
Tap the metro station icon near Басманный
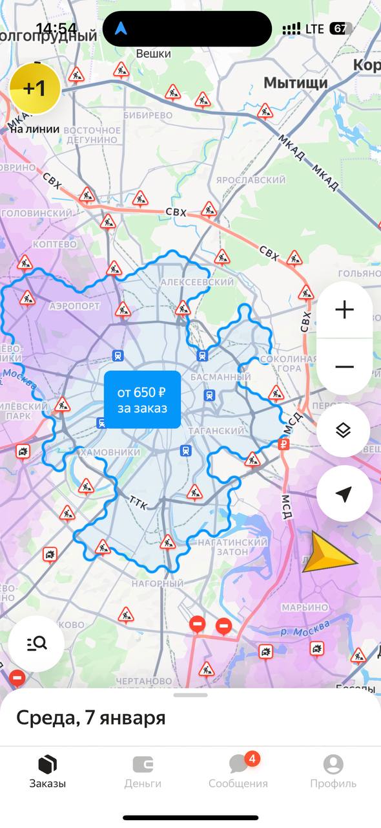209,395
